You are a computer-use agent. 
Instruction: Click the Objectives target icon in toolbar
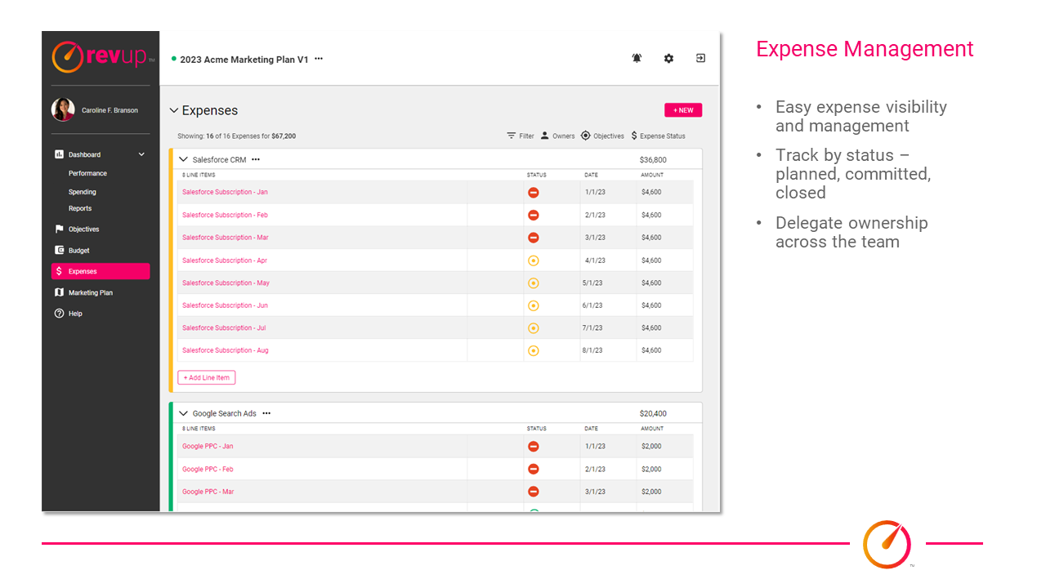tap(586, 136)
